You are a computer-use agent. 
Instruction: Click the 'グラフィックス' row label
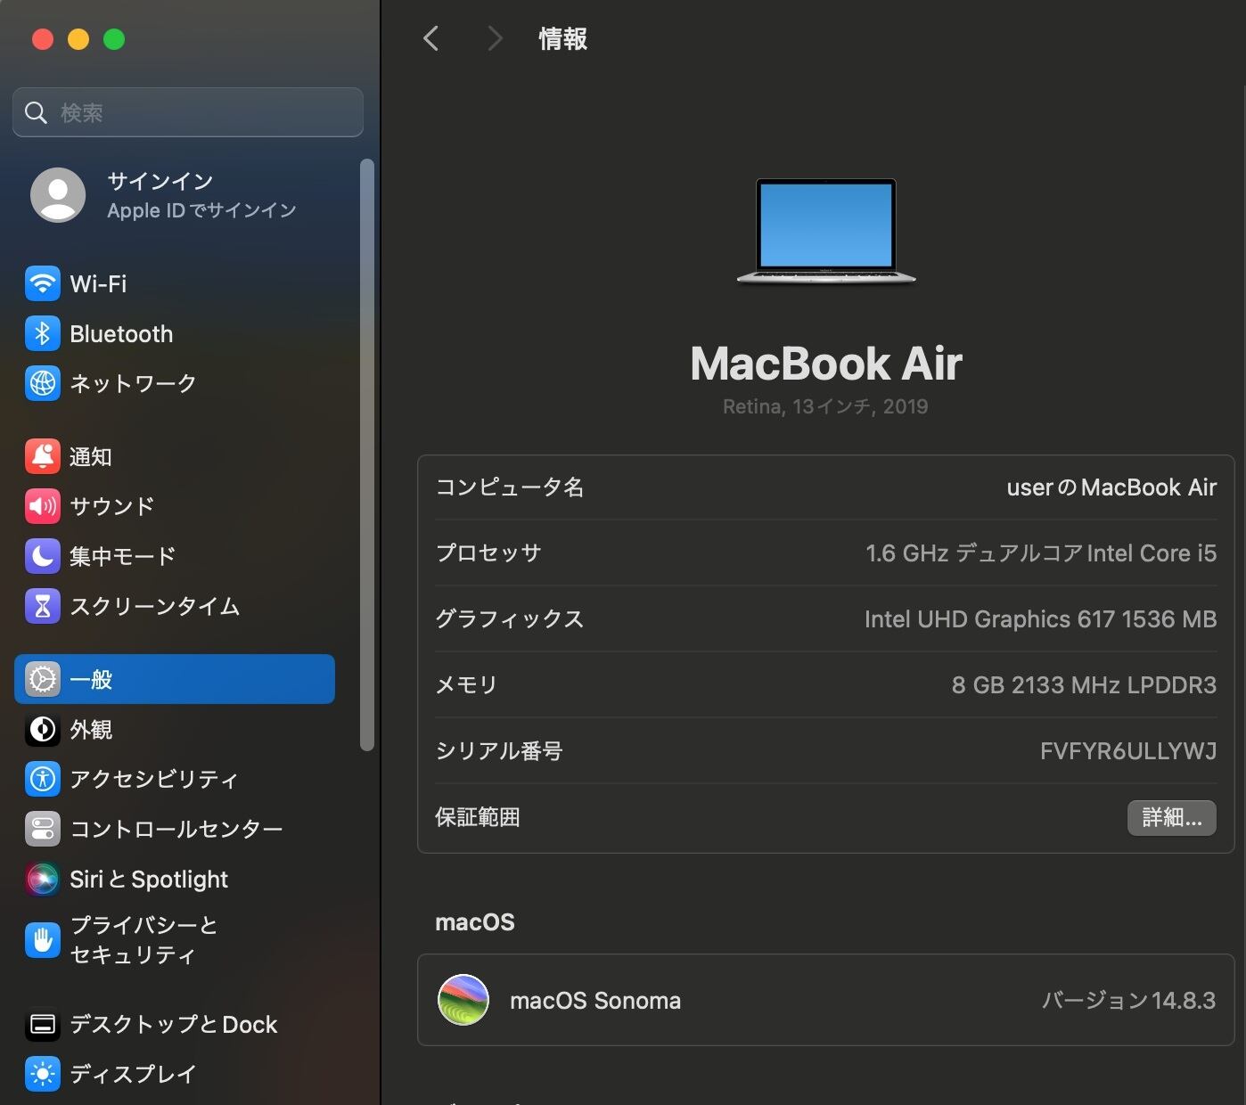tap(510, 619)
